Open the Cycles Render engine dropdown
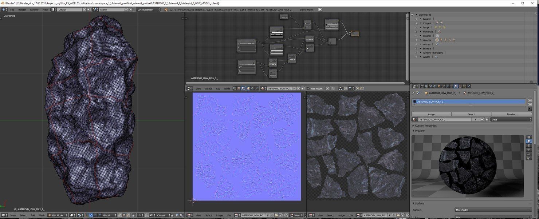The width and height of the screenshot is (539, 219). (x=148, y=9)
